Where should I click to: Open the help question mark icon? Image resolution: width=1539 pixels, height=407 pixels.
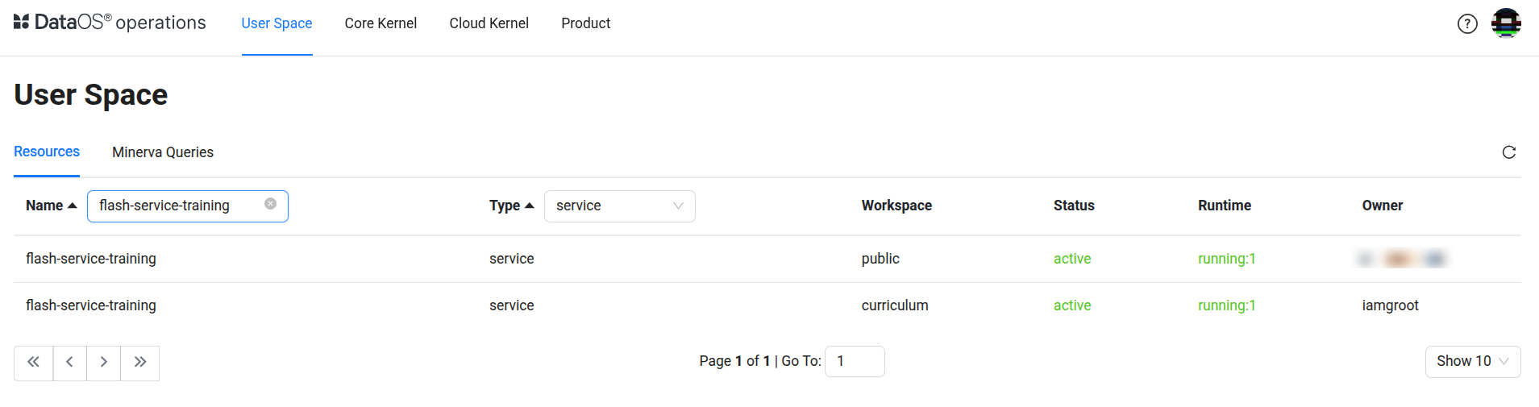click(x=1467, y=24)
